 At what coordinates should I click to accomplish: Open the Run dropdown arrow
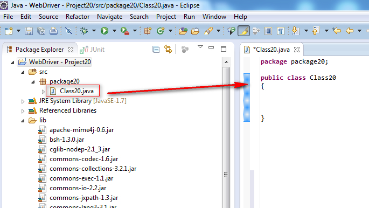pos(114,31)
